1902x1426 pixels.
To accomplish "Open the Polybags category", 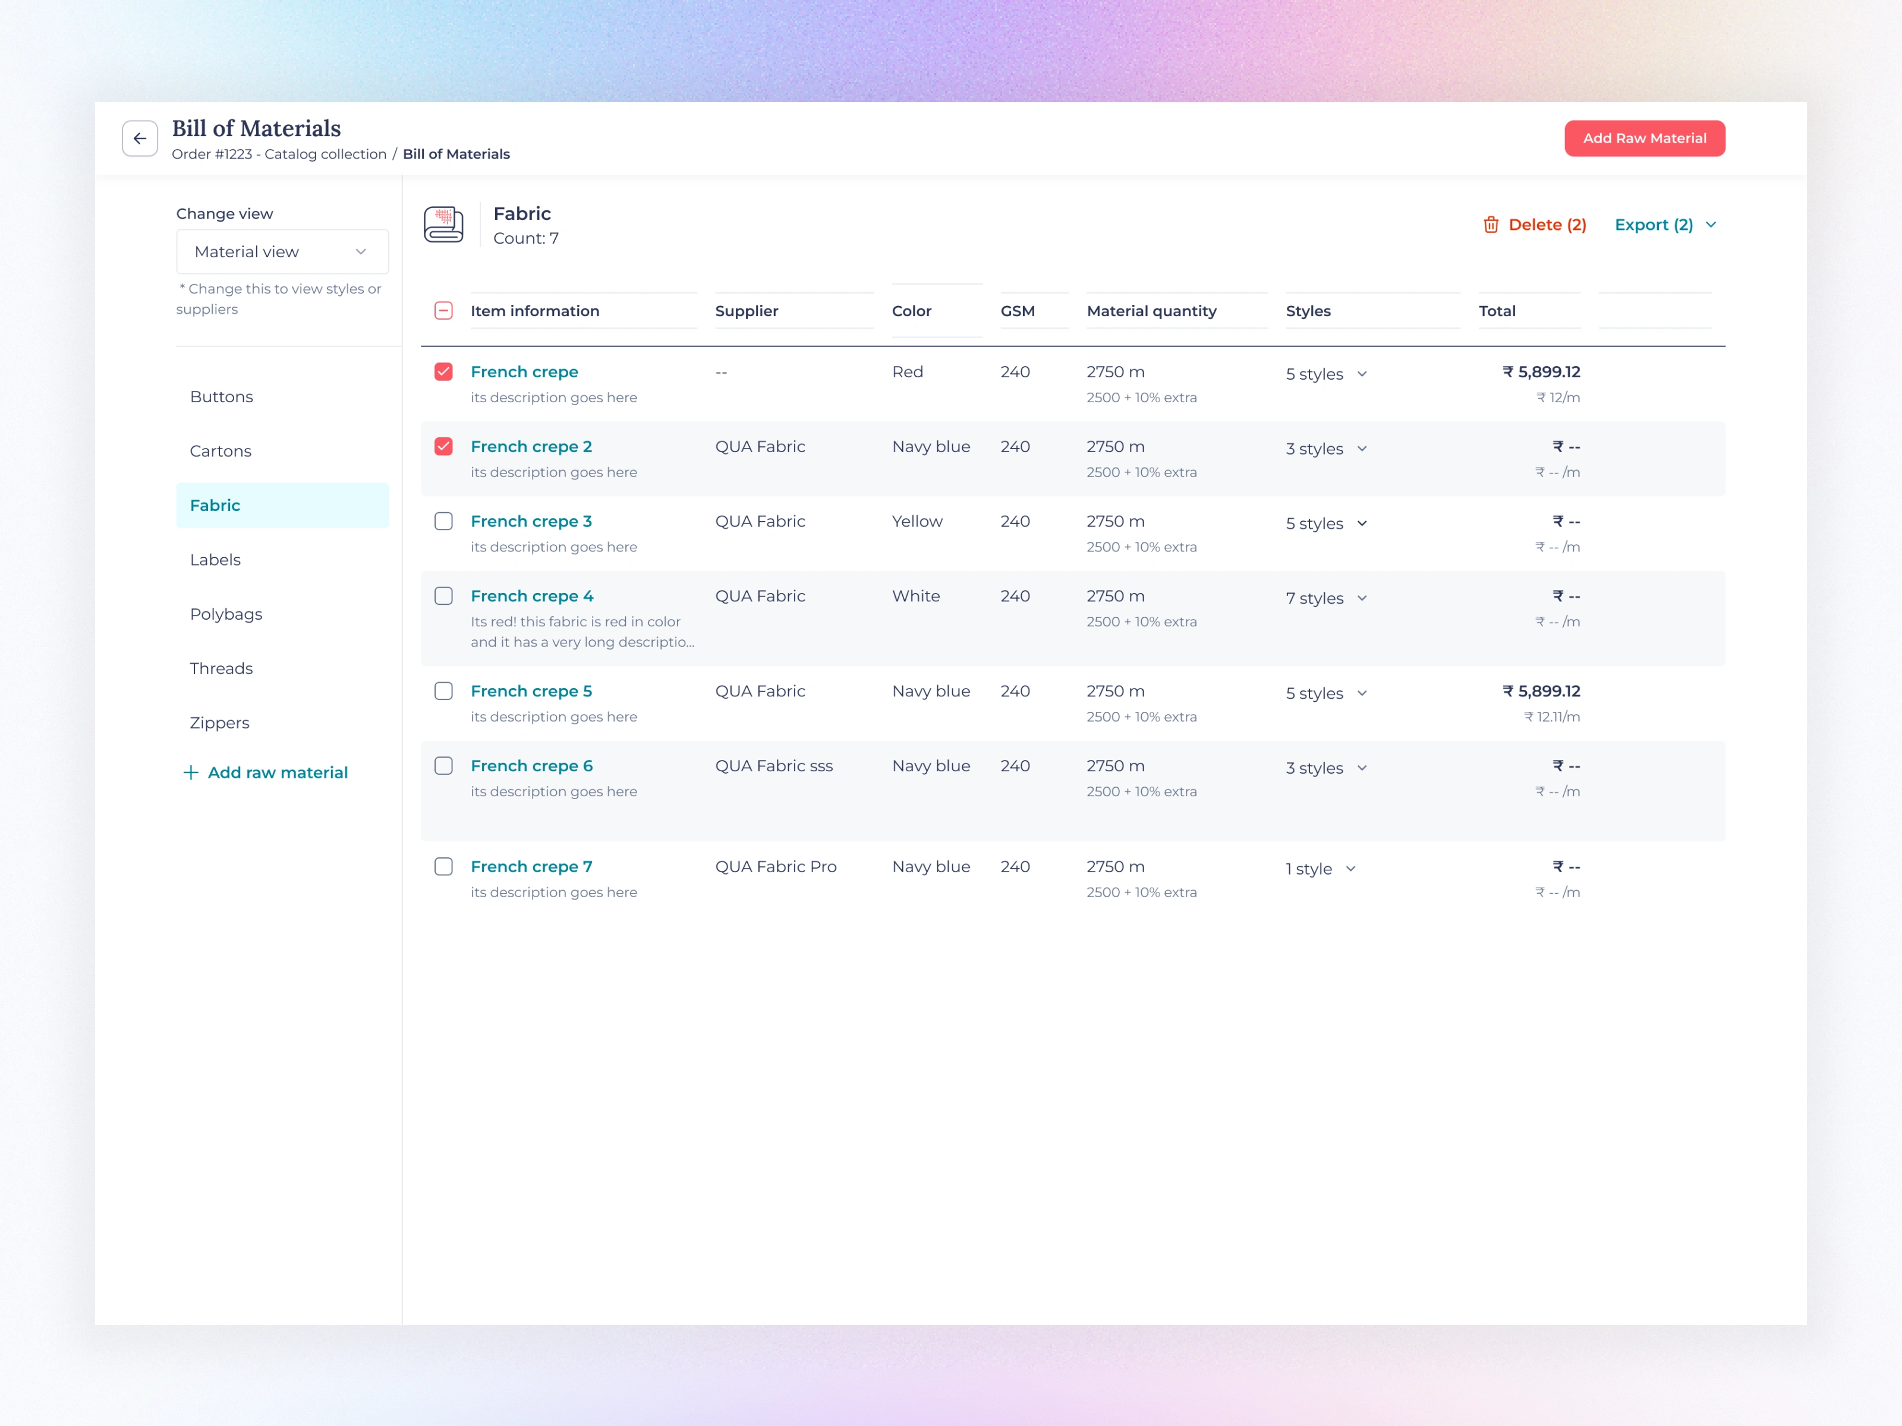I will [226, 614].
